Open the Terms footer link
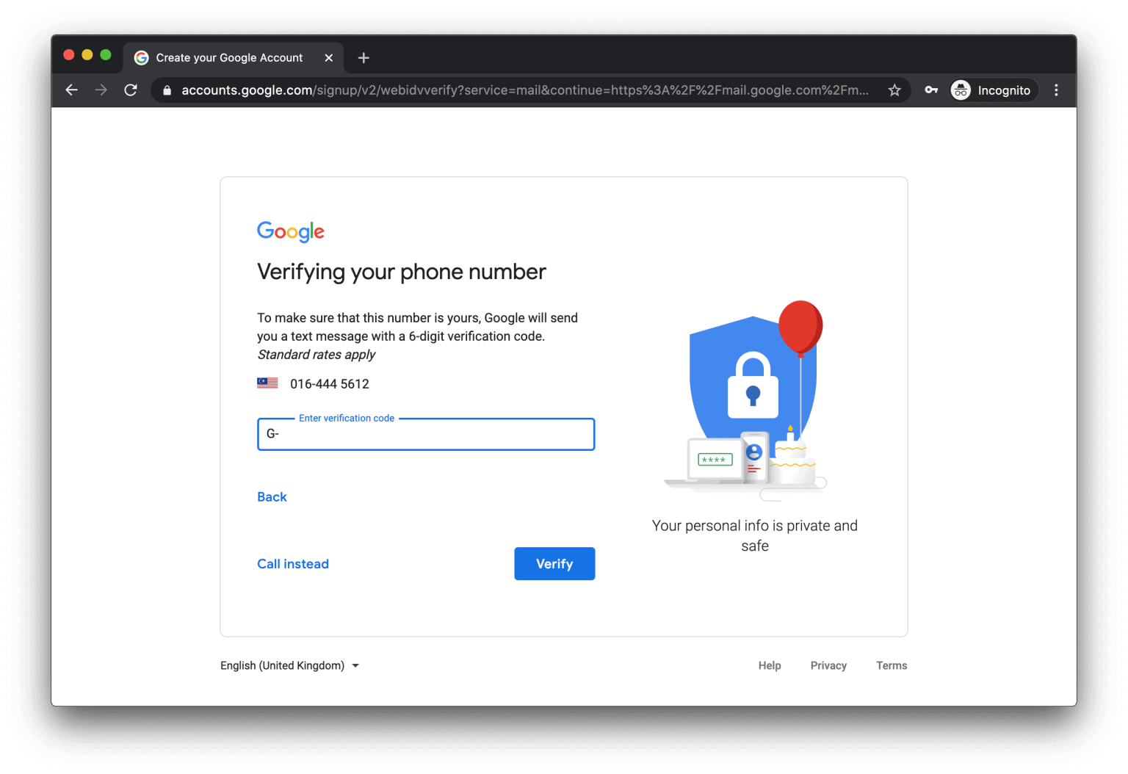 [x=892, y=665]
